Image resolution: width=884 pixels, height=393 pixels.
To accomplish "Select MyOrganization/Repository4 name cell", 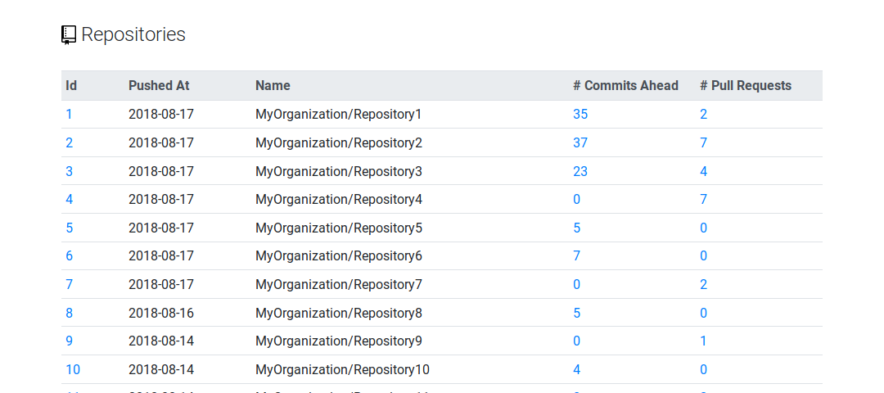I will click(339, 199).
